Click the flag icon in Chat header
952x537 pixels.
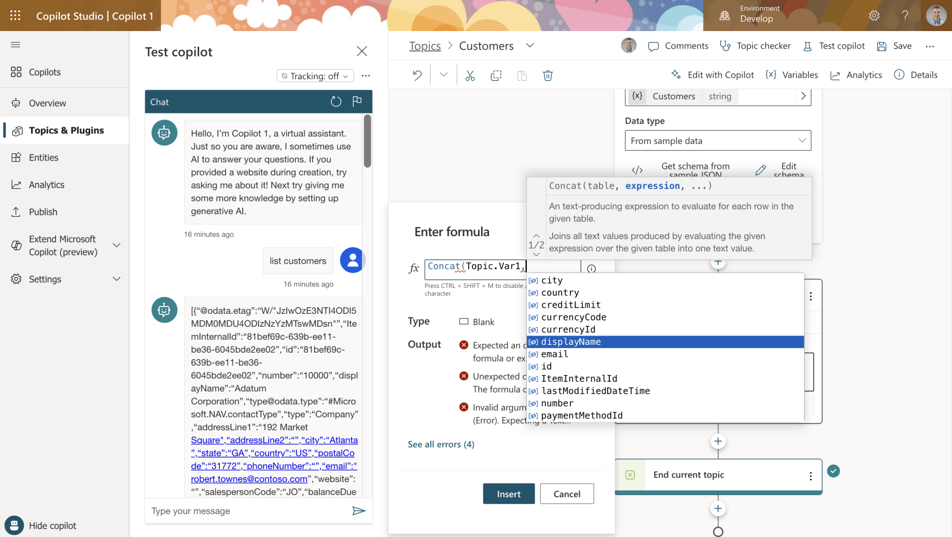(x=357, y=101)
